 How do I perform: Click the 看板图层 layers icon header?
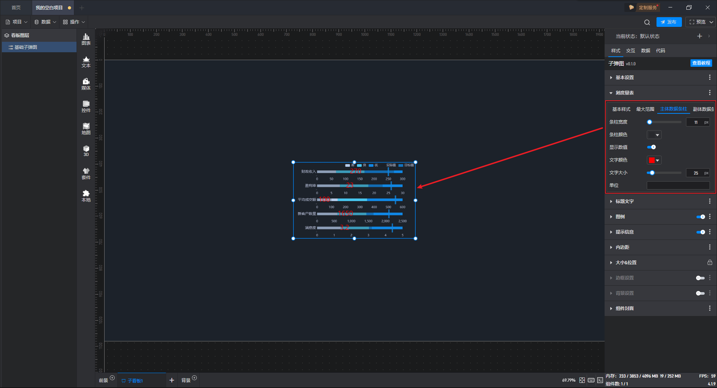click(x=7, y=35)
